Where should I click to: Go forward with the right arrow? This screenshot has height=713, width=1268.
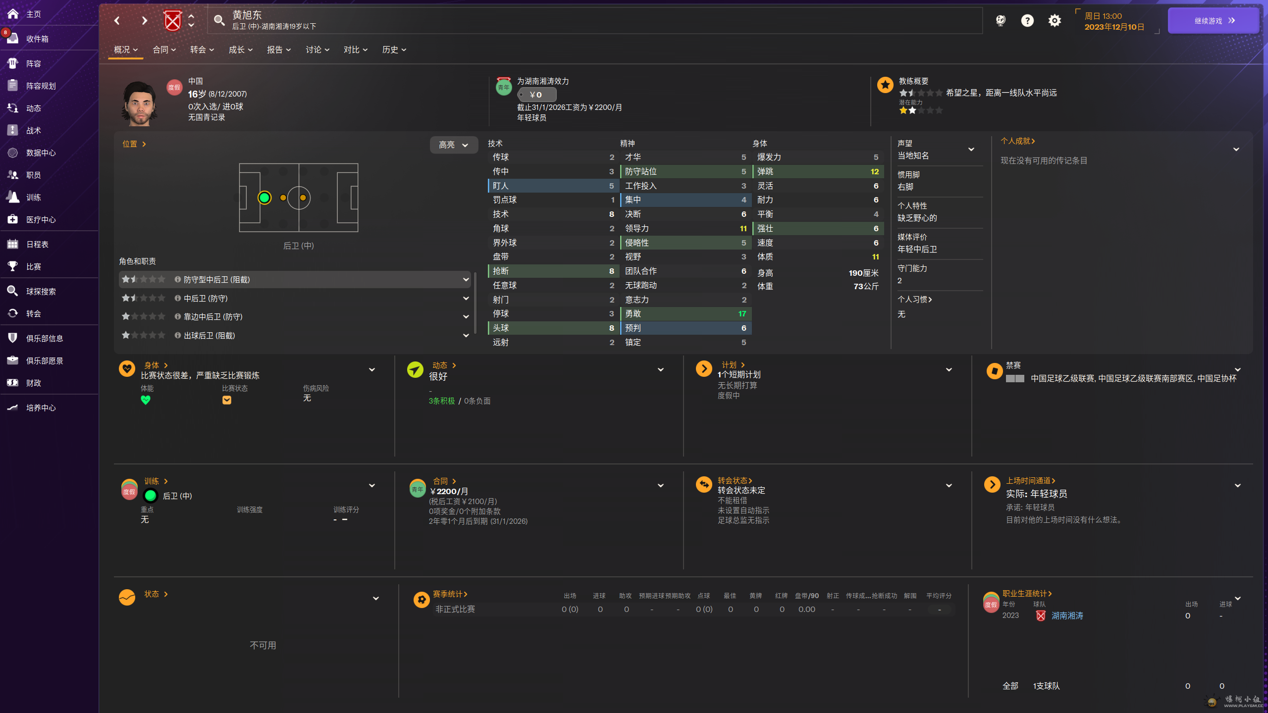tap(144, 20)
